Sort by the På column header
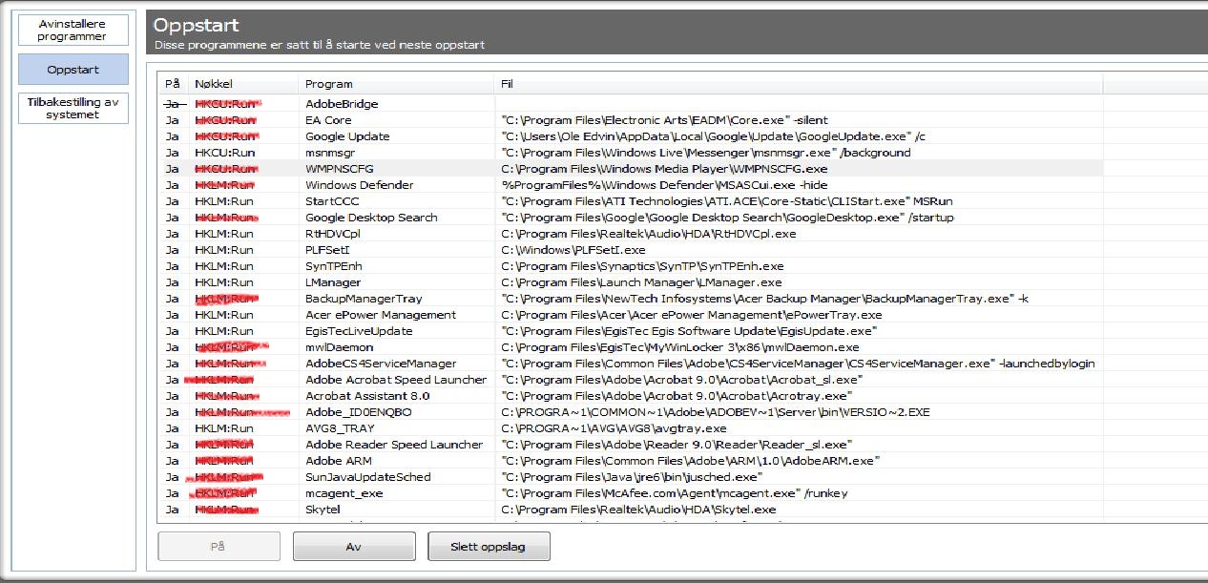Viewport: 1208px width, 583px height. pyautogui.click(x=173, y=84)
